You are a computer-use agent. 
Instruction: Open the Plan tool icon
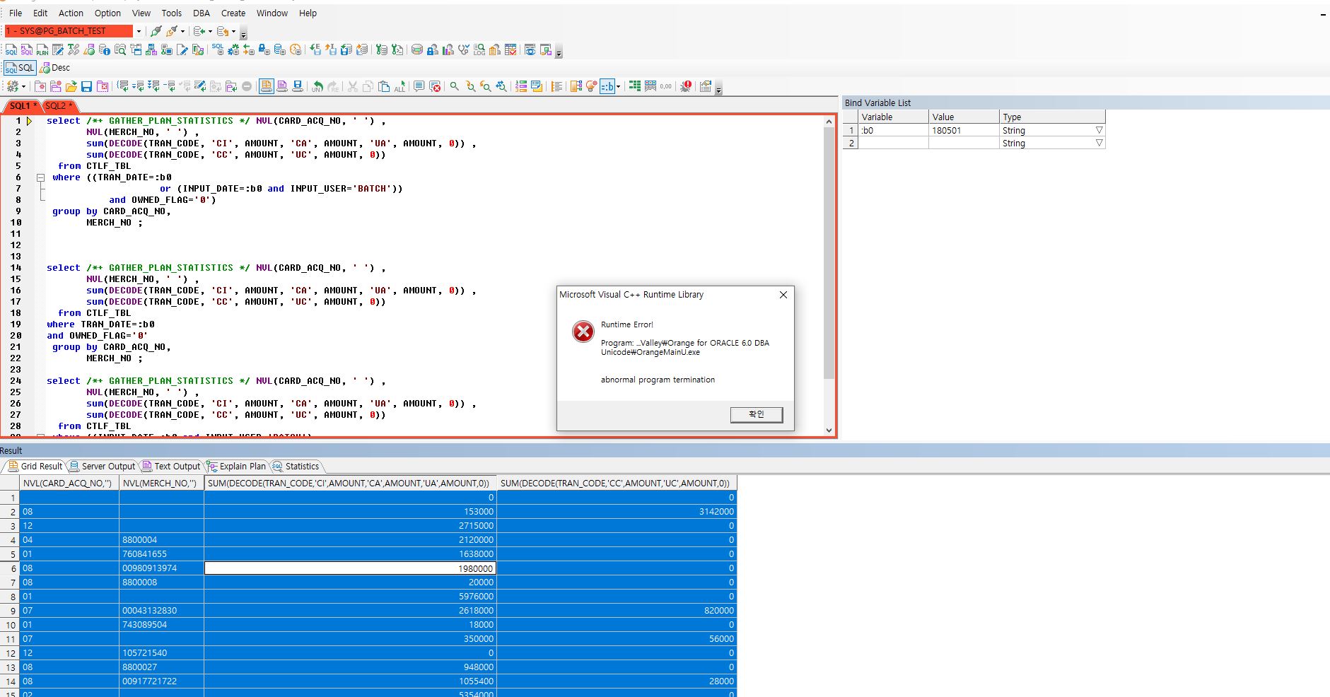coord(42,49)
